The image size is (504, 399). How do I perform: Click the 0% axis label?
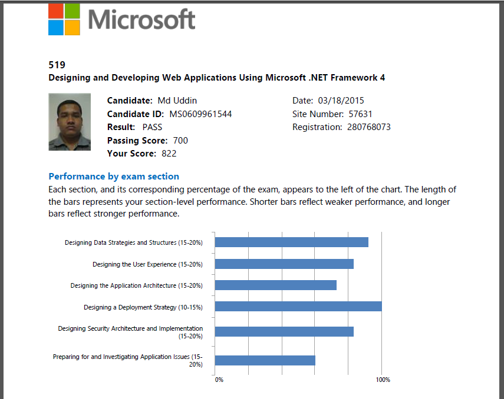pos(219,380)
